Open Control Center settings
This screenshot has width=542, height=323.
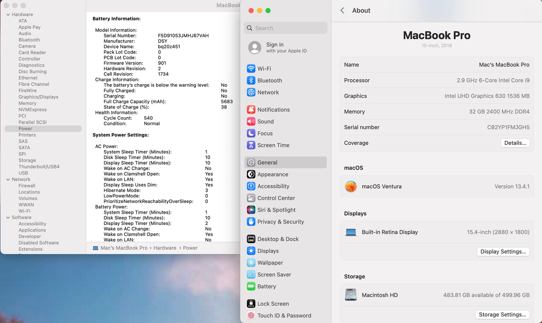point(276,198)
